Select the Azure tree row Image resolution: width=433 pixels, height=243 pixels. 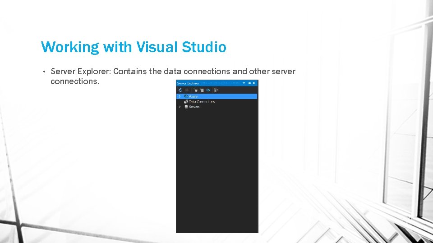click(217, 96)
